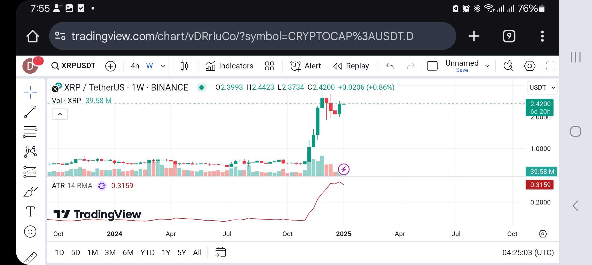Set chart range to YTD
This screenshot has width=592, height=265.
[x=148, y=253]
